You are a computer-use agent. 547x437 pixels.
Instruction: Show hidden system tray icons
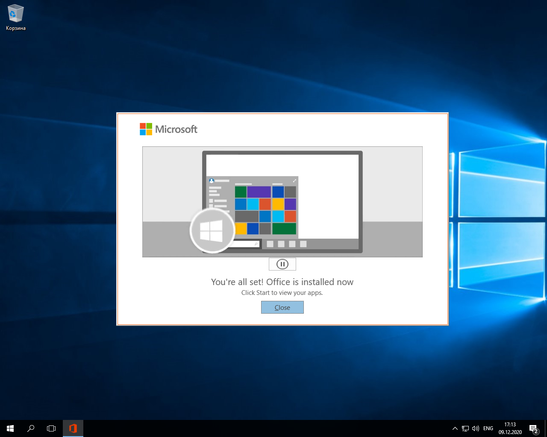(x=455, y=428)
